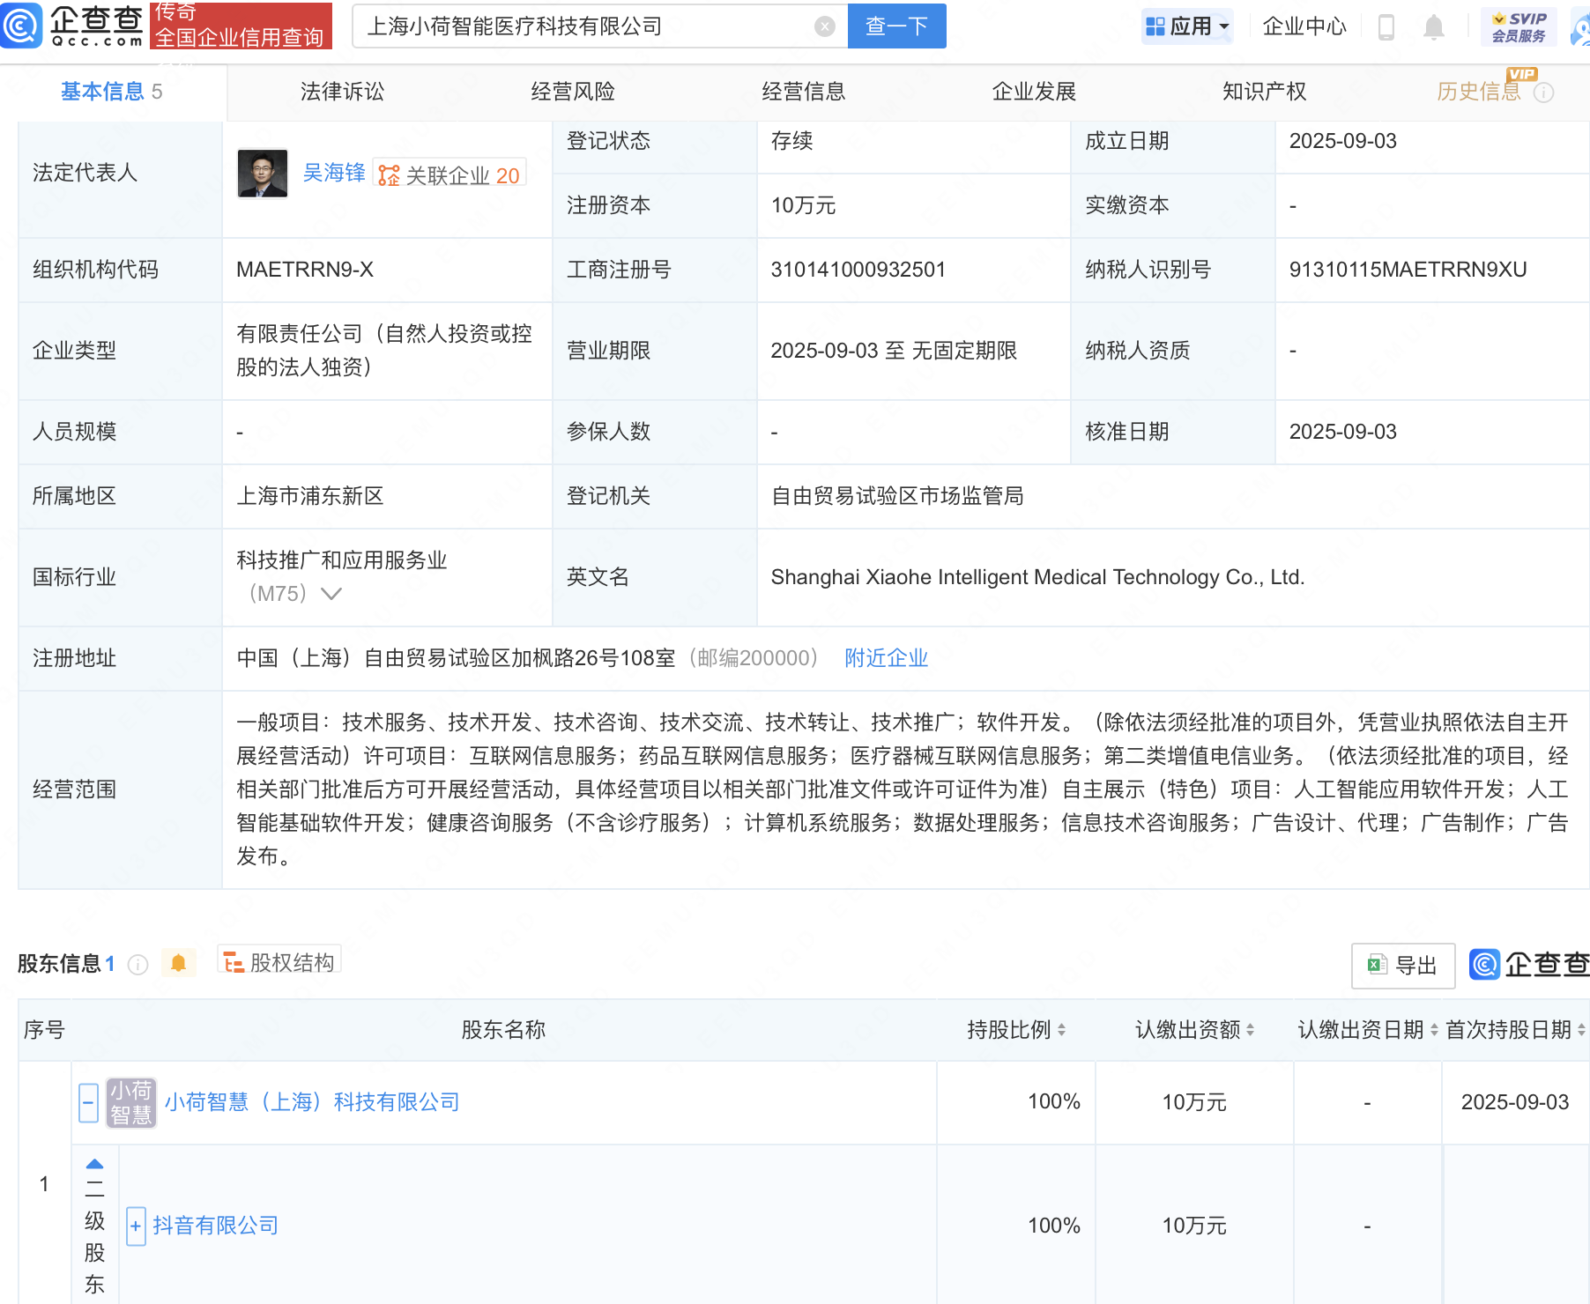Image resolution: width=1590 pixels, height=1304 pixels.
Task: Click 吴海锋's portrait photo
Action: [x=263, y=173]
